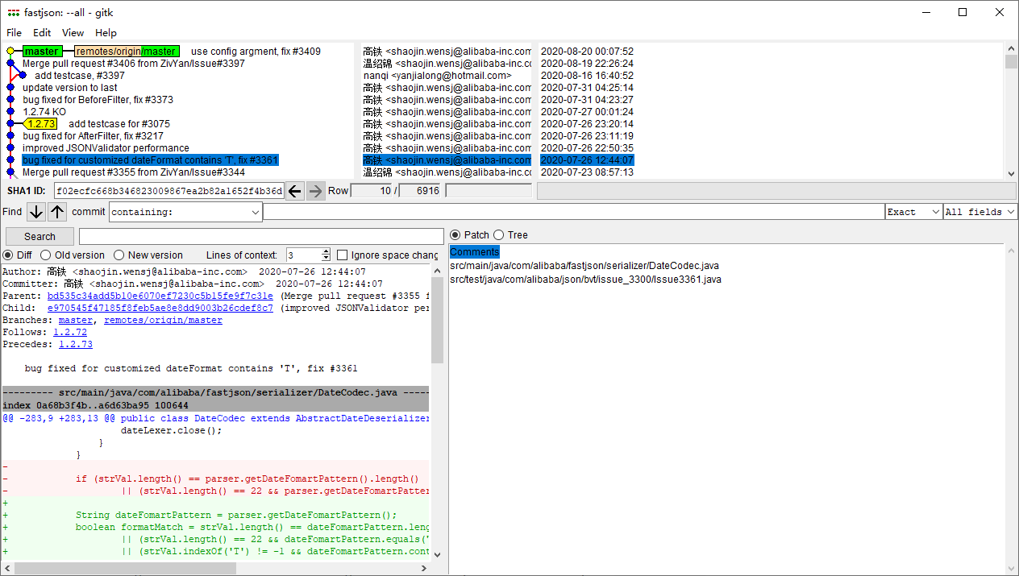Image resolution: width=1019 pixels, height=576 pixels.
Task: Select commit 'add testcase, #3397'
Action: [x=80, y=76]
